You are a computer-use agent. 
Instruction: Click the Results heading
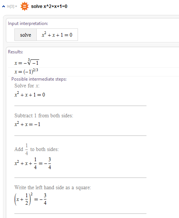16,52
